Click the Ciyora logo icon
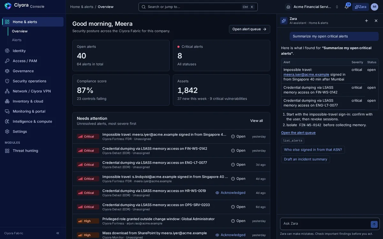383x239 pixels. coord(8,6)
